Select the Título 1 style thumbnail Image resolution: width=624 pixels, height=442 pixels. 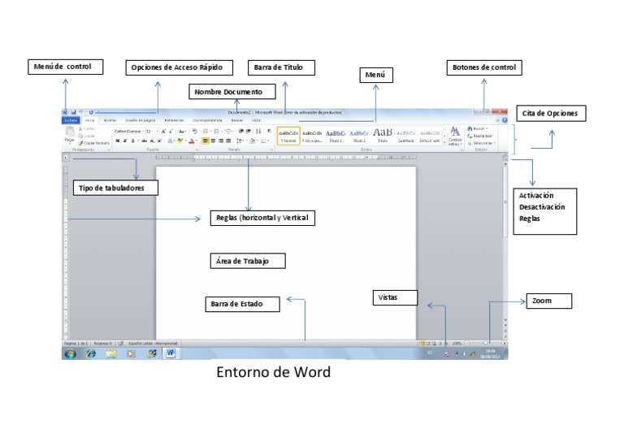335,136
